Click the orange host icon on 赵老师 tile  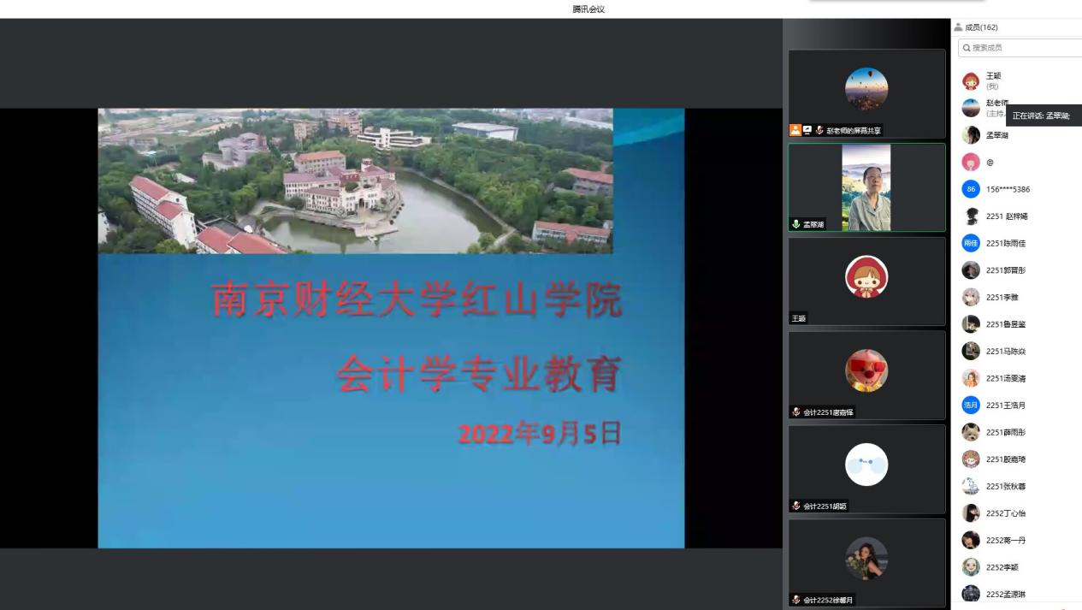(795, 131)
